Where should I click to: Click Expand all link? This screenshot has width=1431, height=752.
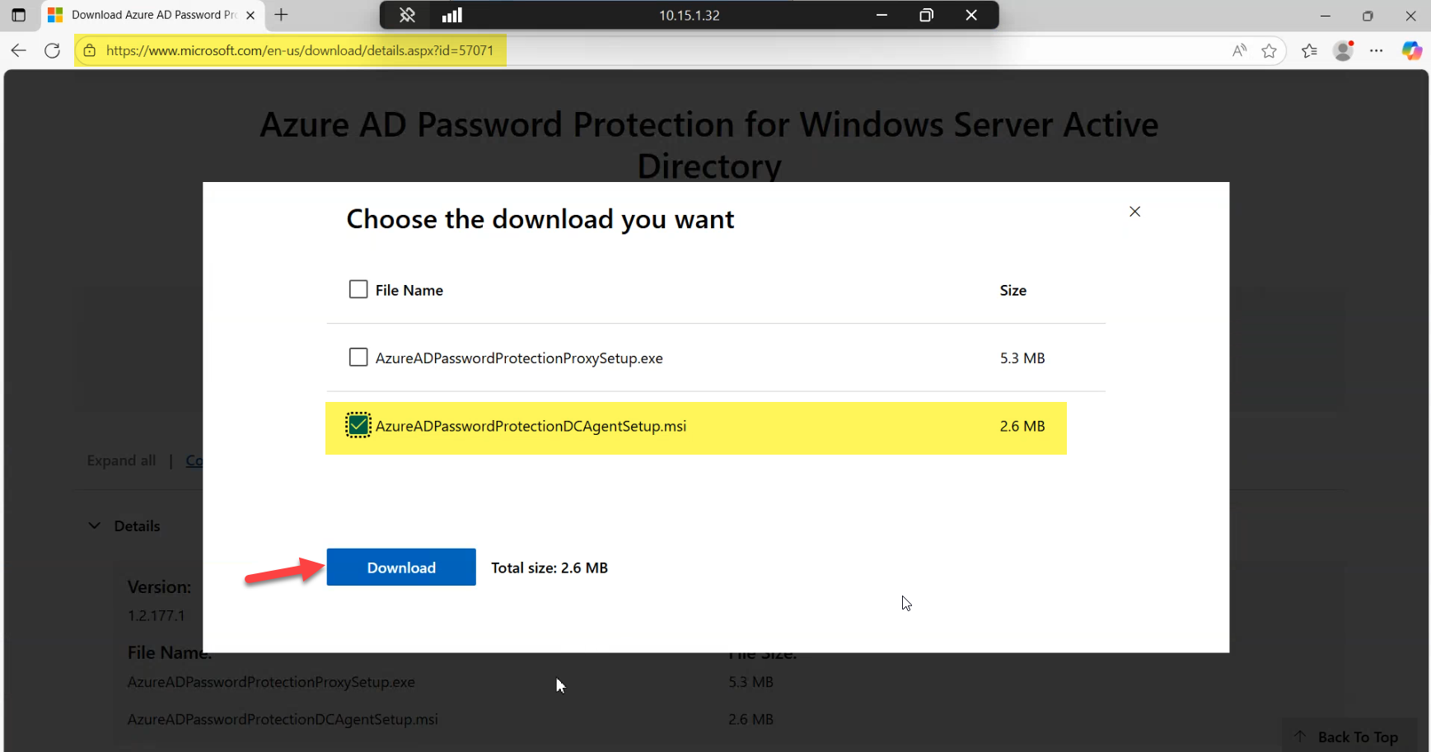click(x=121, y=460)
